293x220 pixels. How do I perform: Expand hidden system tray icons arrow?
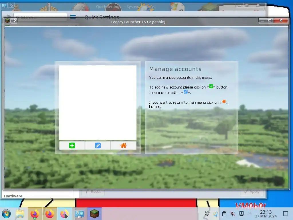coord(250,214)
